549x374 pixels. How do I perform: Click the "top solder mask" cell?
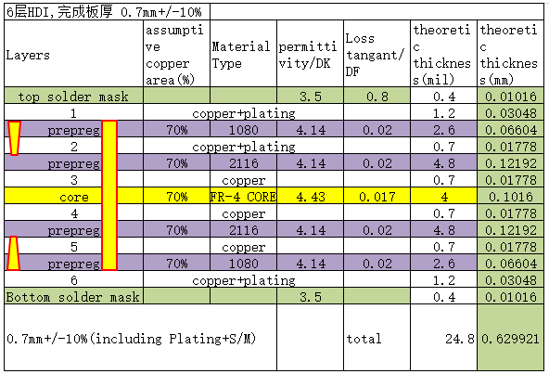pos(74,96)
